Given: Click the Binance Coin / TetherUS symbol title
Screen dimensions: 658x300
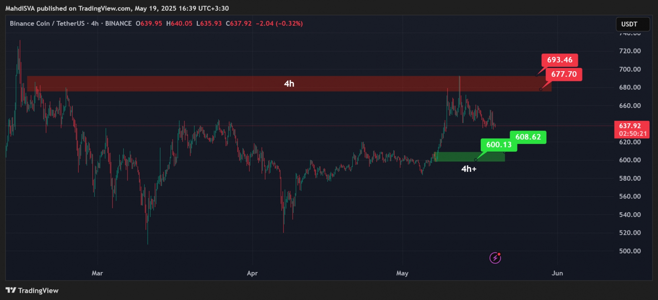Looking at the screenshot, I should point(47,24).
